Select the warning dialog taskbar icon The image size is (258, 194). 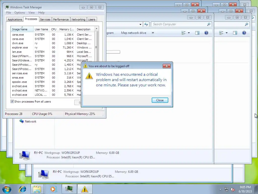85,189
